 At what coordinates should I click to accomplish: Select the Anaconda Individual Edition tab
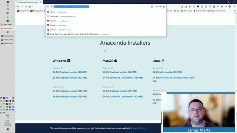point(29,2)
